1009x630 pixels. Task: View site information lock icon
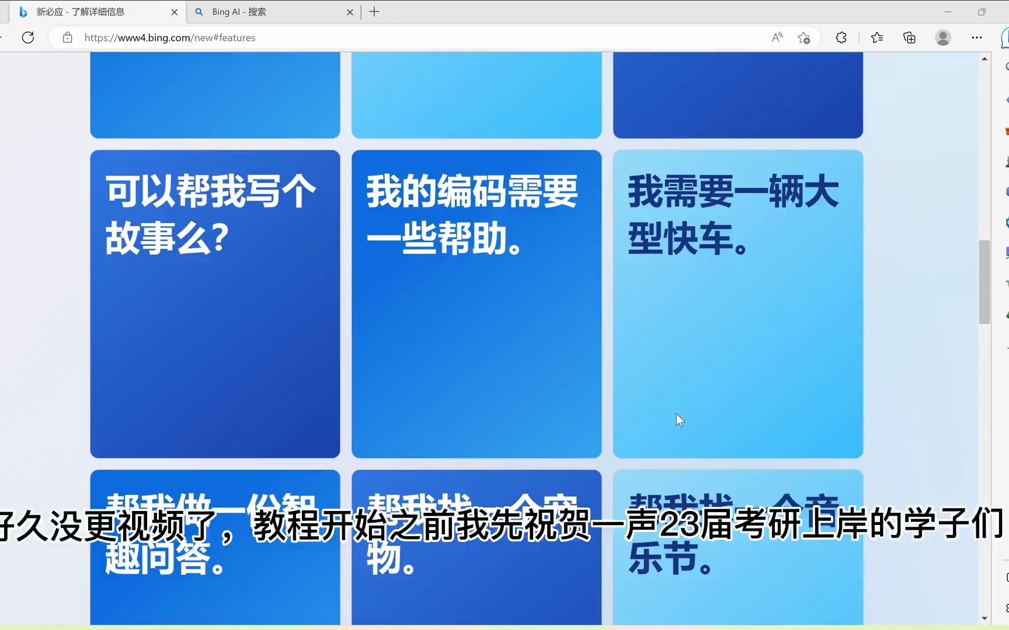(68, 38)
